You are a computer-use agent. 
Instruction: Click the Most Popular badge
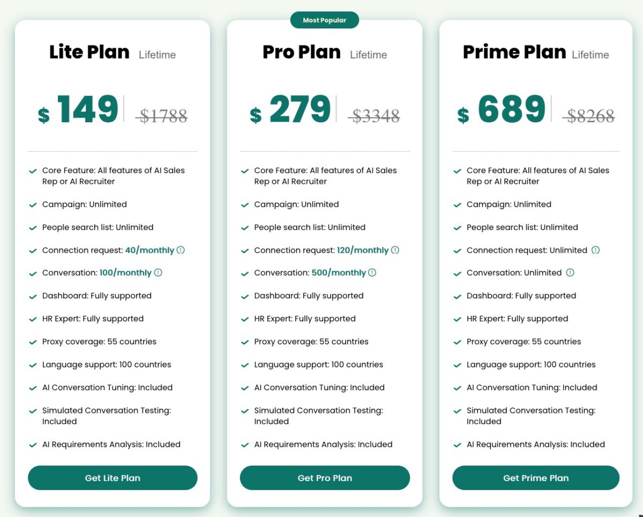(324, 20)
